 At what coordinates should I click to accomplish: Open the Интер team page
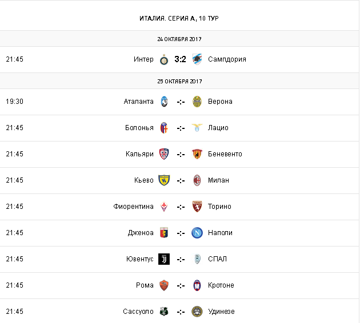(x=143, y=59)
